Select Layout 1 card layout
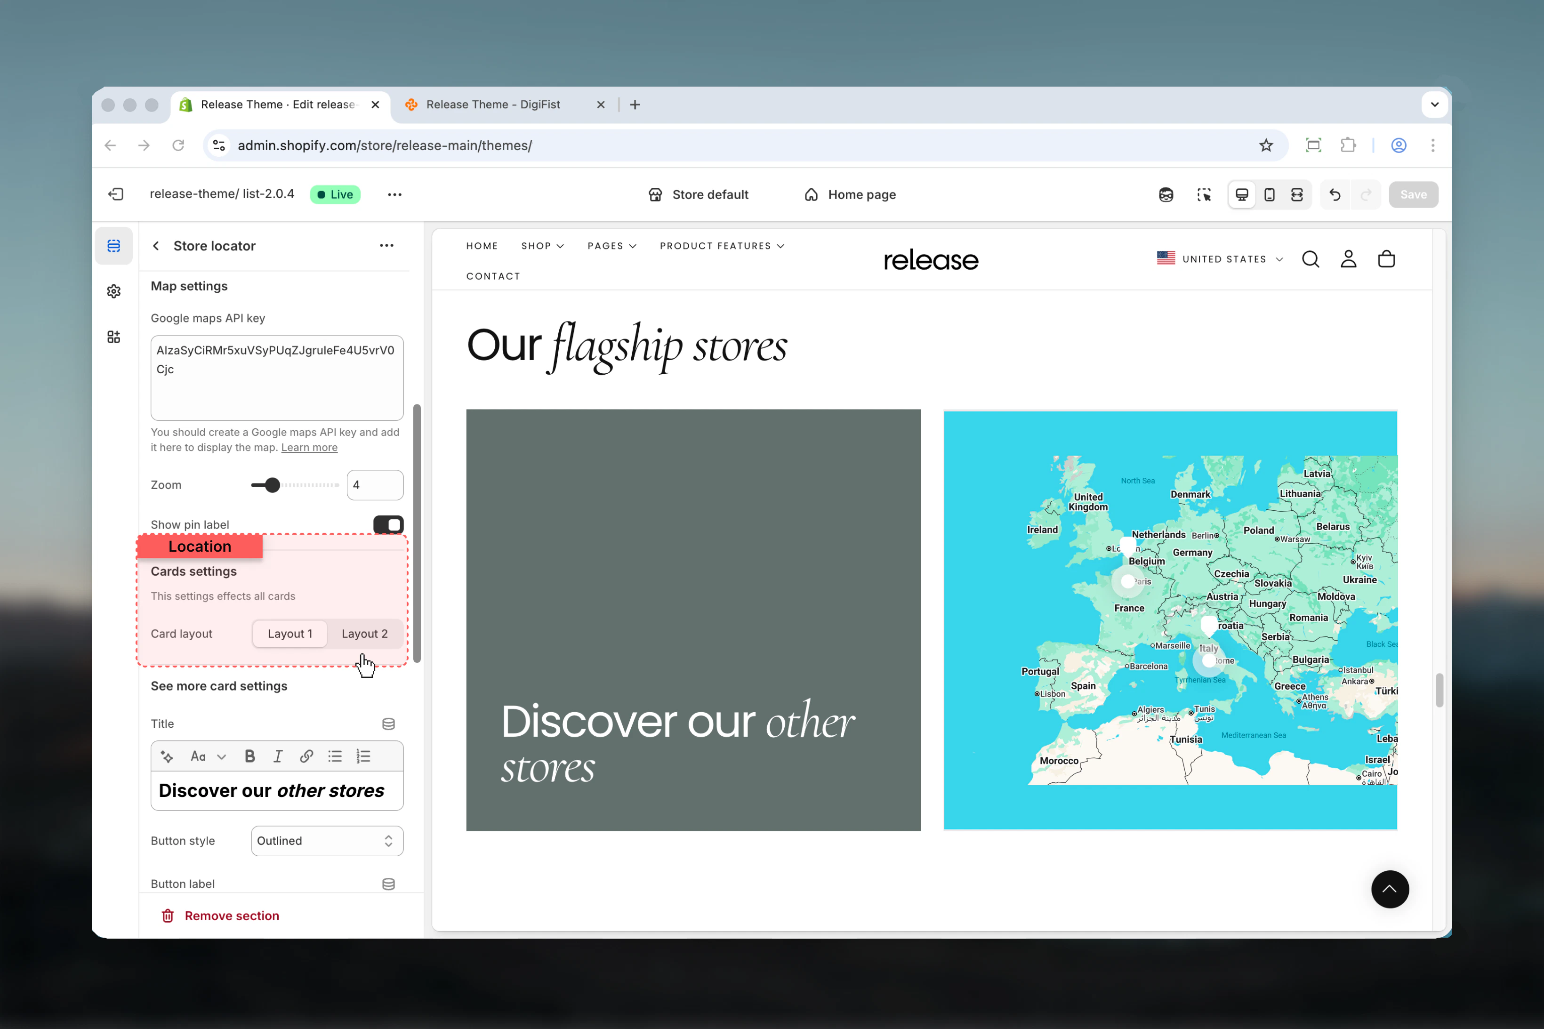This screenshot has height=1029, width=1544. [290, 634]
